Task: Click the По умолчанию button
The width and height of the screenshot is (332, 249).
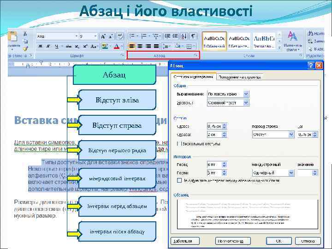Action: pyautogui.click(x=233, y=241)
